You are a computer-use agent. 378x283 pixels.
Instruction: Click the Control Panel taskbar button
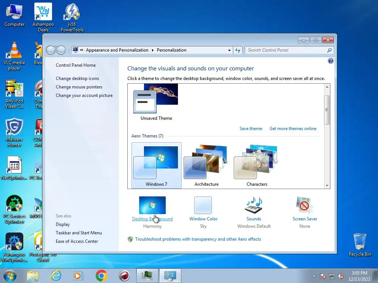[x=170, y=276]
